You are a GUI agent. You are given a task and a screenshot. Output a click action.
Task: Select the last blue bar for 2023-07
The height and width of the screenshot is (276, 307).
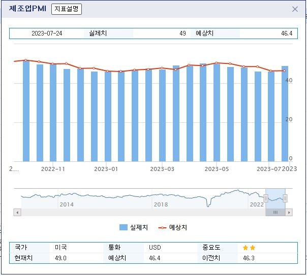[285, 114]
